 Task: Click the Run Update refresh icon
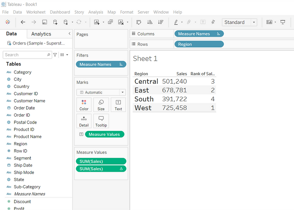point(79,22)
